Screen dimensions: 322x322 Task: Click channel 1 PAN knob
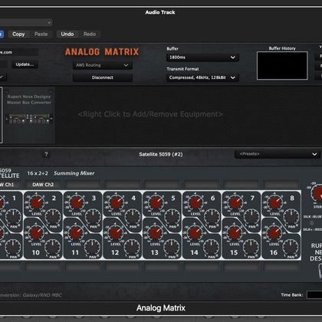tap(14, 217)
